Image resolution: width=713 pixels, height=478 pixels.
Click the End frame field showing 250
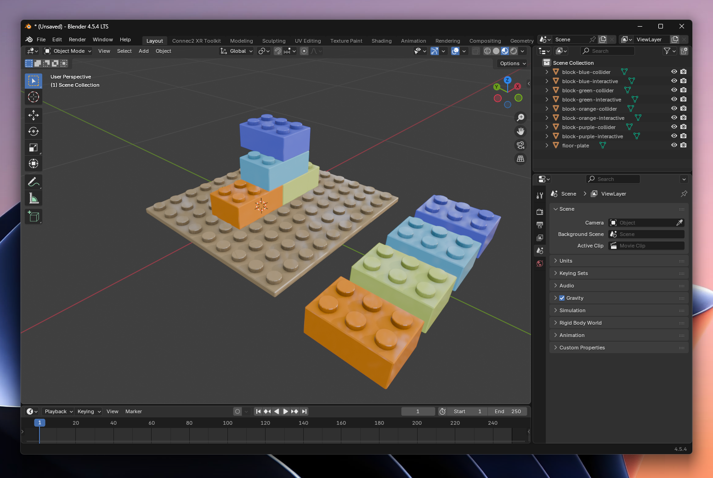[508, 411]
